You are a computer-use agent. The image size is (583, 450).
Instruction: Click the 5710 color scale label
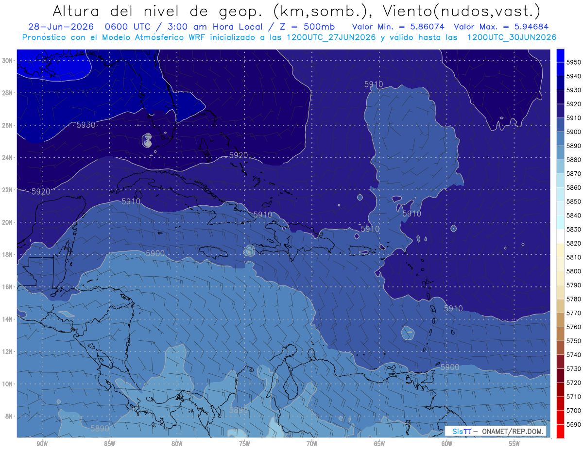pyautogui.click(x=574, y=397)
